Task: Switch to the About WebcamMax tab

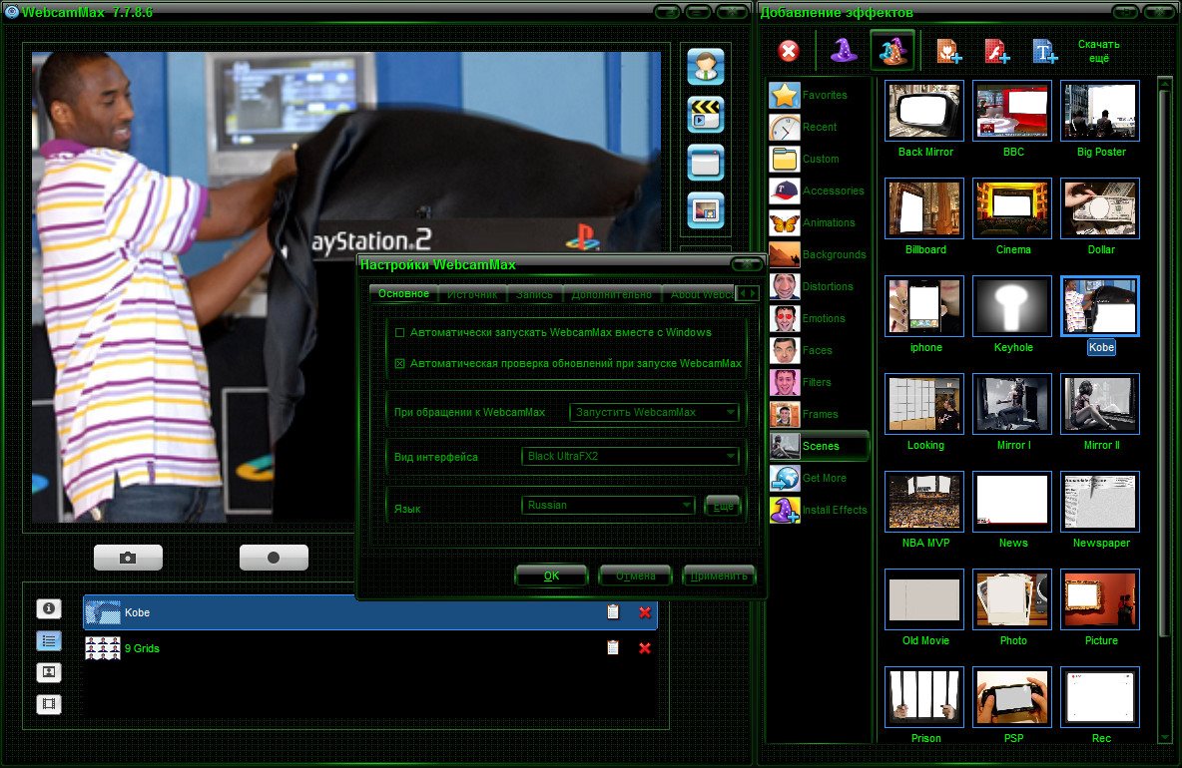Action: tap(700, 293)
